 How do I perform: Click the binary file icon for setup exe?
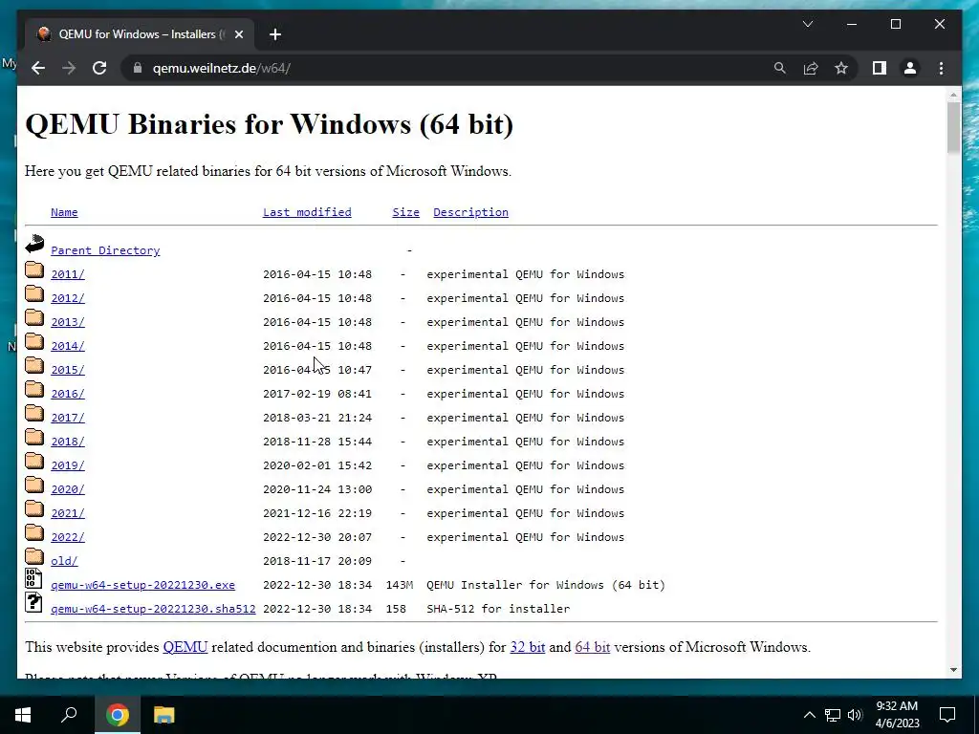[x=33, y=578]
